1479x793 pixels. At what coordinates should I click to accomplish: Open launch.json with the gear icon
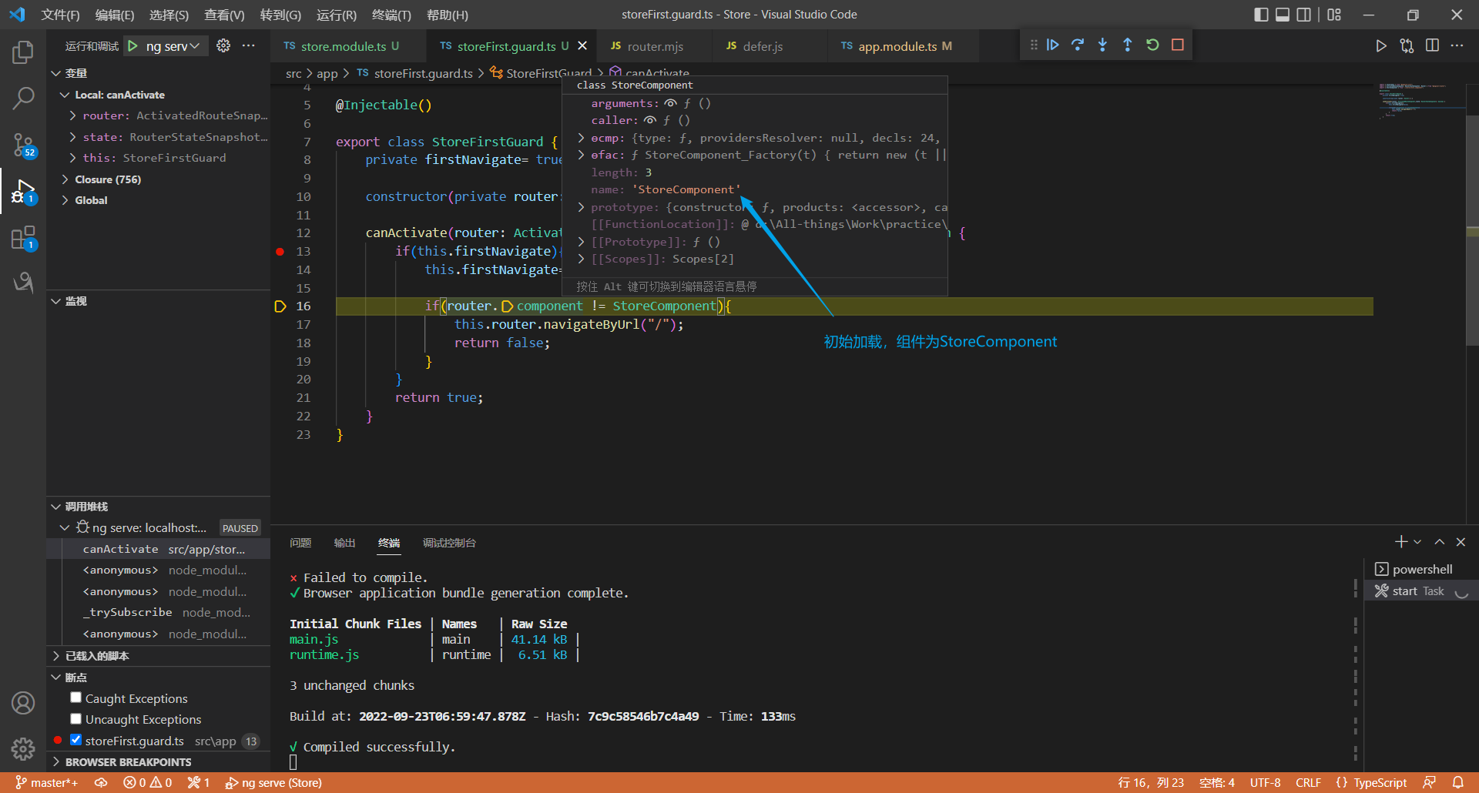click(223, 46)
